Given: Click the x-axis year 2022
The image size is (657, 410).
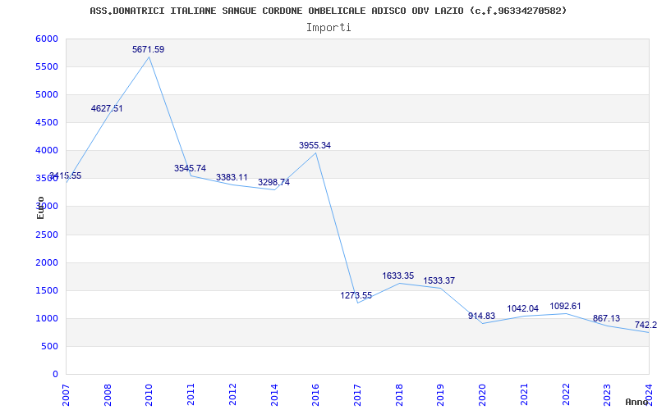Looking at the screenshot, I should point(566,394).
